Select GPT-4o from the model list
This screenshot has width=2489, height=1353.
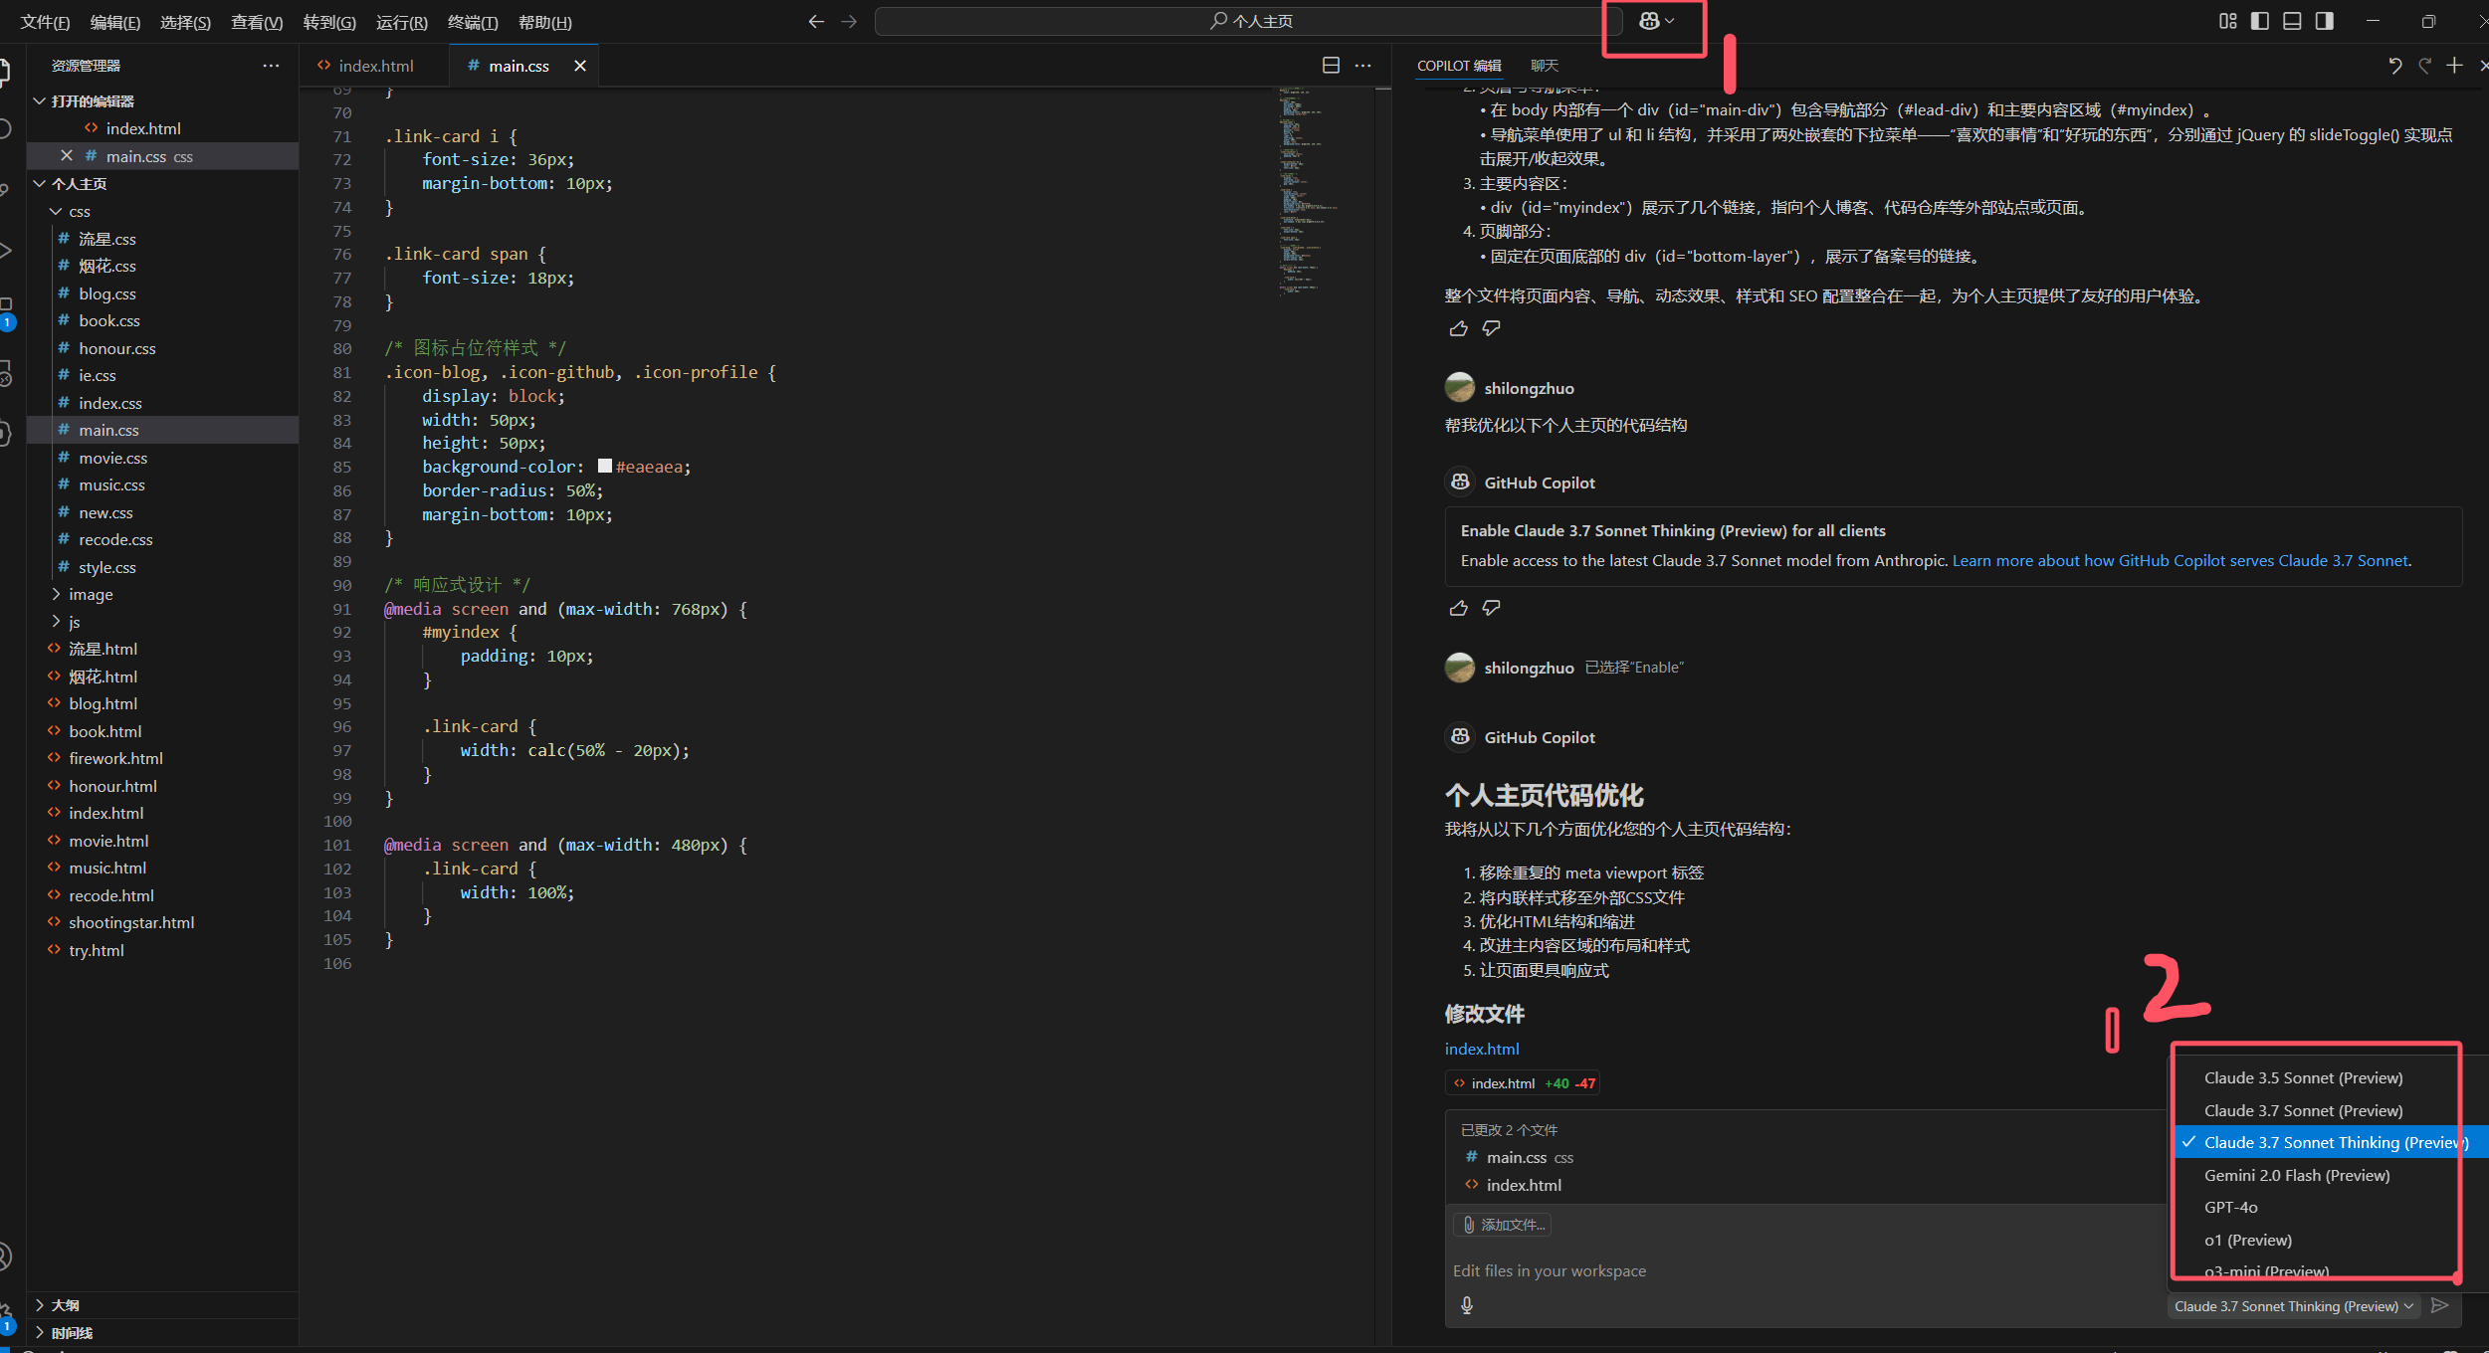(x=2230, y=1207)
